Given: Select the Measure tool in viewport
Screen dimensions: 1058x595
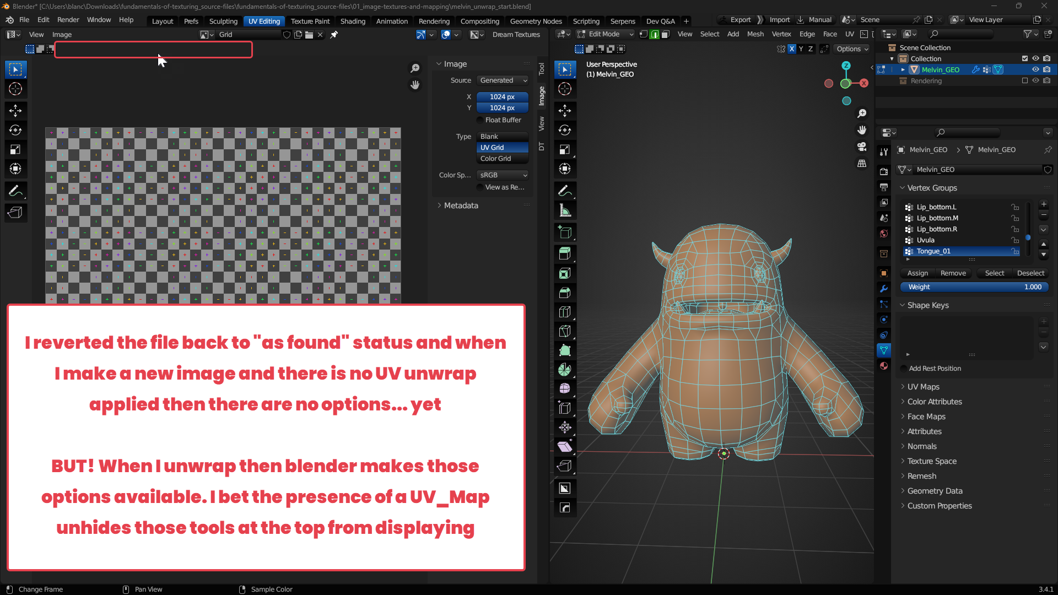Looking at the screenshot, I should 565,210.
